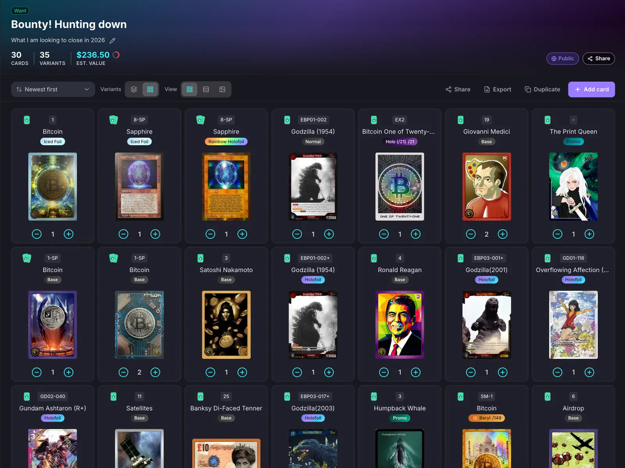The width and height of the screenshot is (625, 468).
Task: Click the Holo (/21) variant badge
Action: (400, 142)
